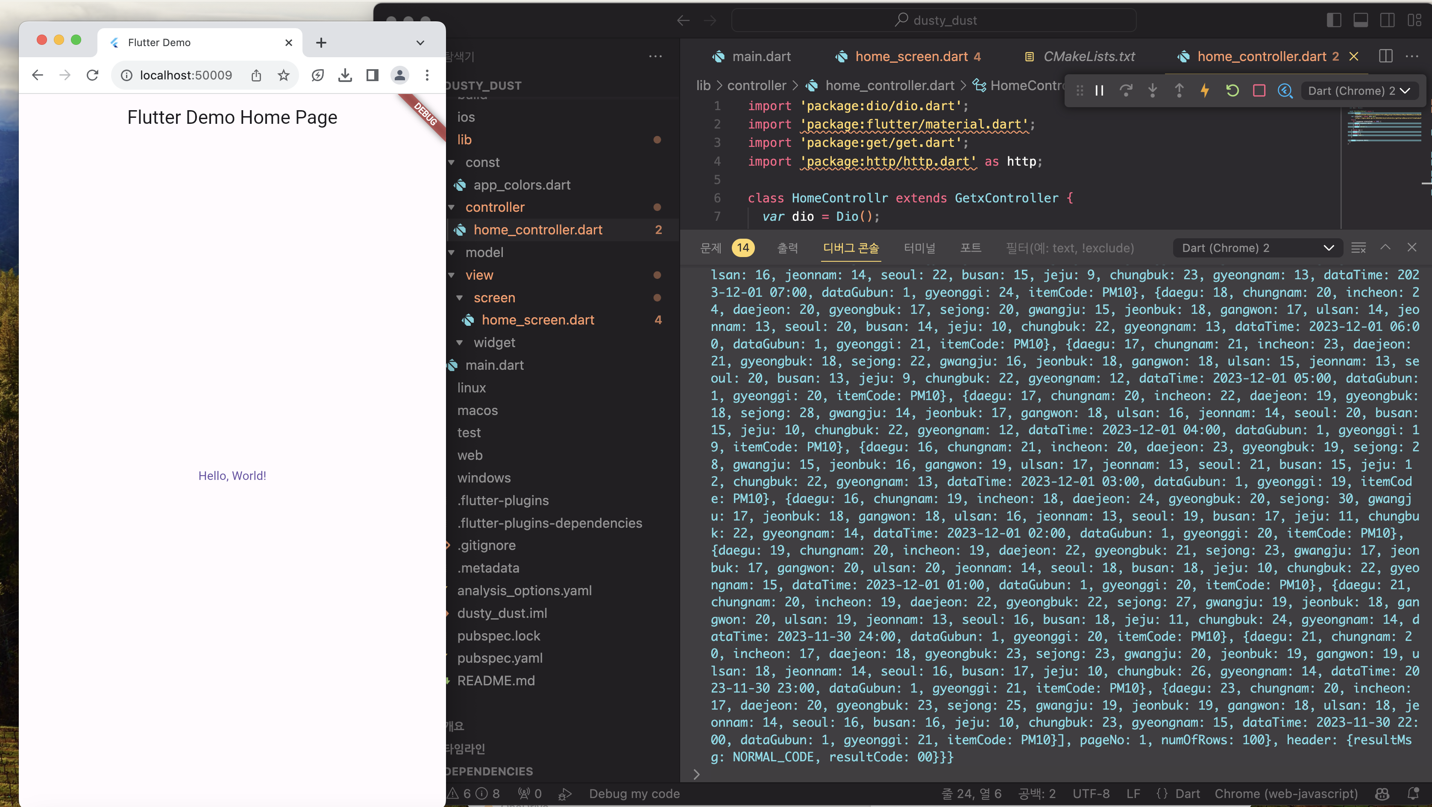Clear the debug console output
The image size is (1432, 807).
coord(1358,248)
